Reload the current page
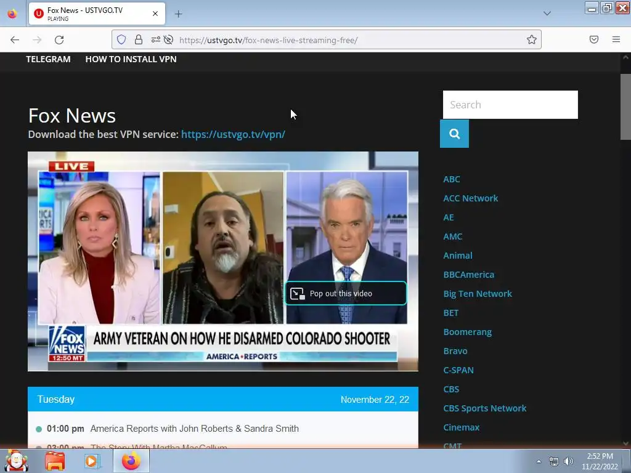The height and width of the screenshot is (473, 631). (x=59, y=39)
